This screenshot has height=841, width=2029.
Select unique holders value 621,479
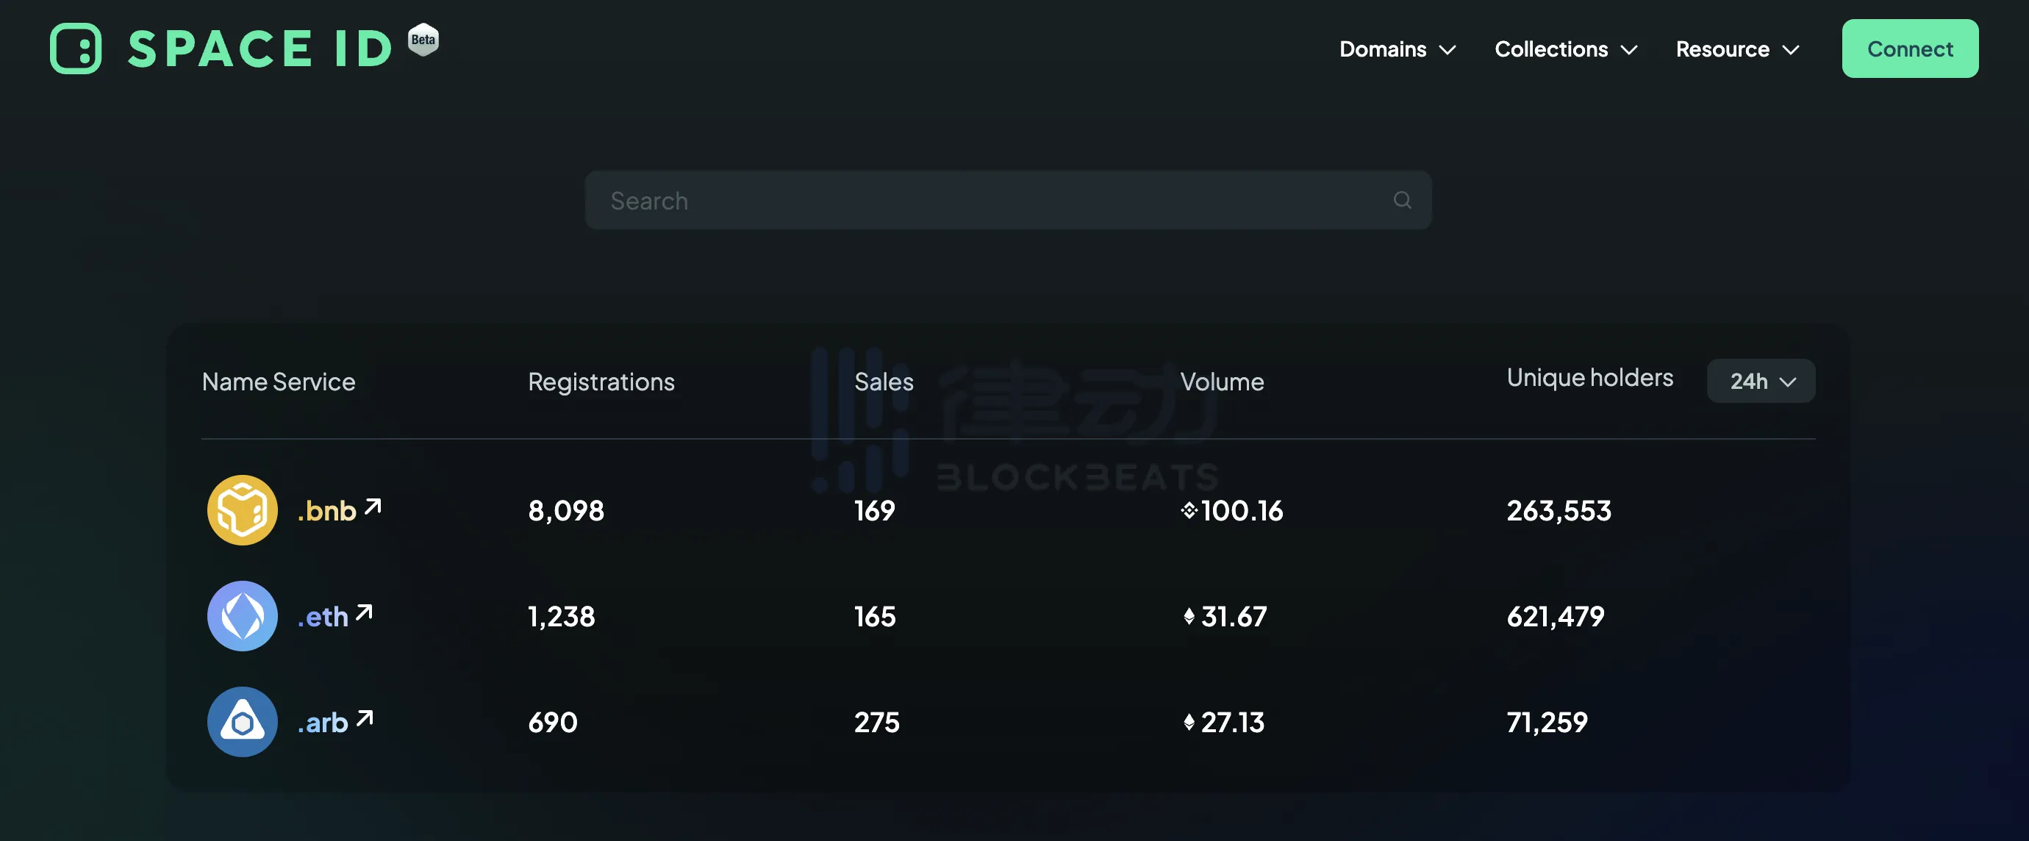[1555, 616]
